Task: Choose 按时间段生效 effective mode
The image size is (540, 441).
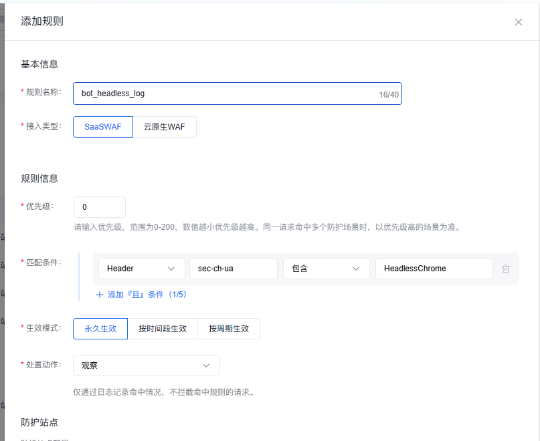Action: point(163,329)
